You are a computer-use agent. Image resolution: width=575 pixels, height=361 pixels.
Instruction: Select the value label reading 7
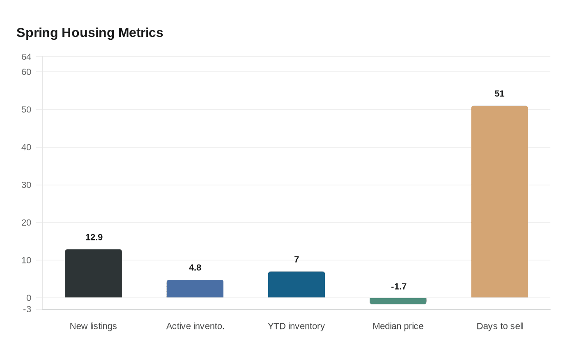(x=297, y=259)
